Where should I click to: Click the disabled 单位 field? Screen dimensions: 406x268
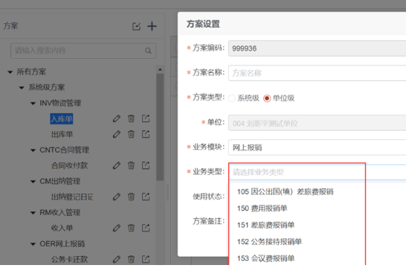[317, 123]
